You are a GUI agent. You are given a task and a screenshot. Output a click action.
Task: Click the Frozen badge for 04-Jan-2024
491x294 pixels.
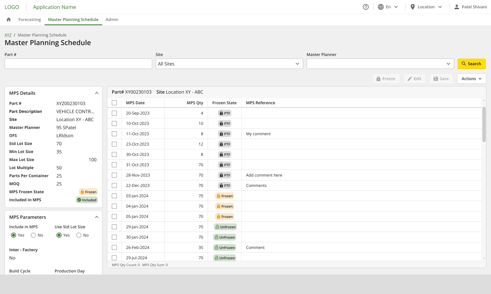coord(225,206)
